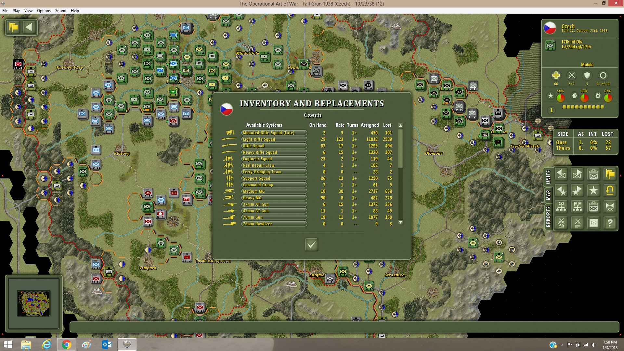Open the Sound menu
Screen dimensions: 624x351
pyautogui.click(x=61, y=11)
